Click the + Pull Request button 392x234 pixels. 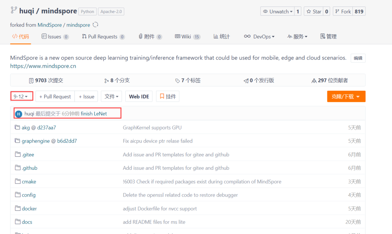55,96
